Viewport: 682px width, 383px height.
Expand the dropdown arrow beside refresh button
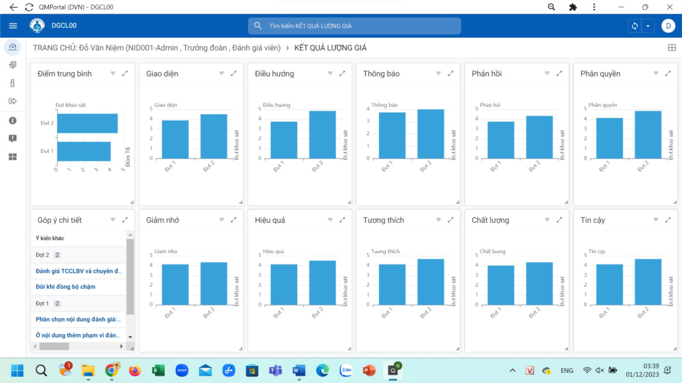coord(648,26)
